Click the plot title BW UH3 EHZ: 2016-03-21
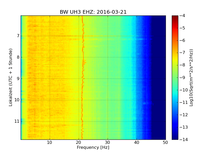 pos(93,12)
